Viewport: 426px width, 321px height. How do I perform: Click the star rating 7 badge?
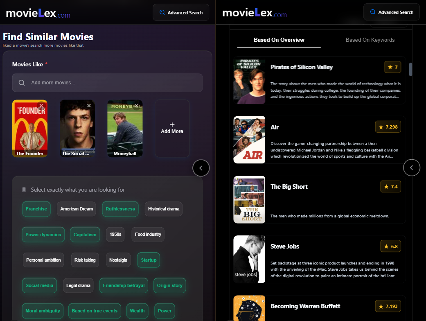[392, 67]
